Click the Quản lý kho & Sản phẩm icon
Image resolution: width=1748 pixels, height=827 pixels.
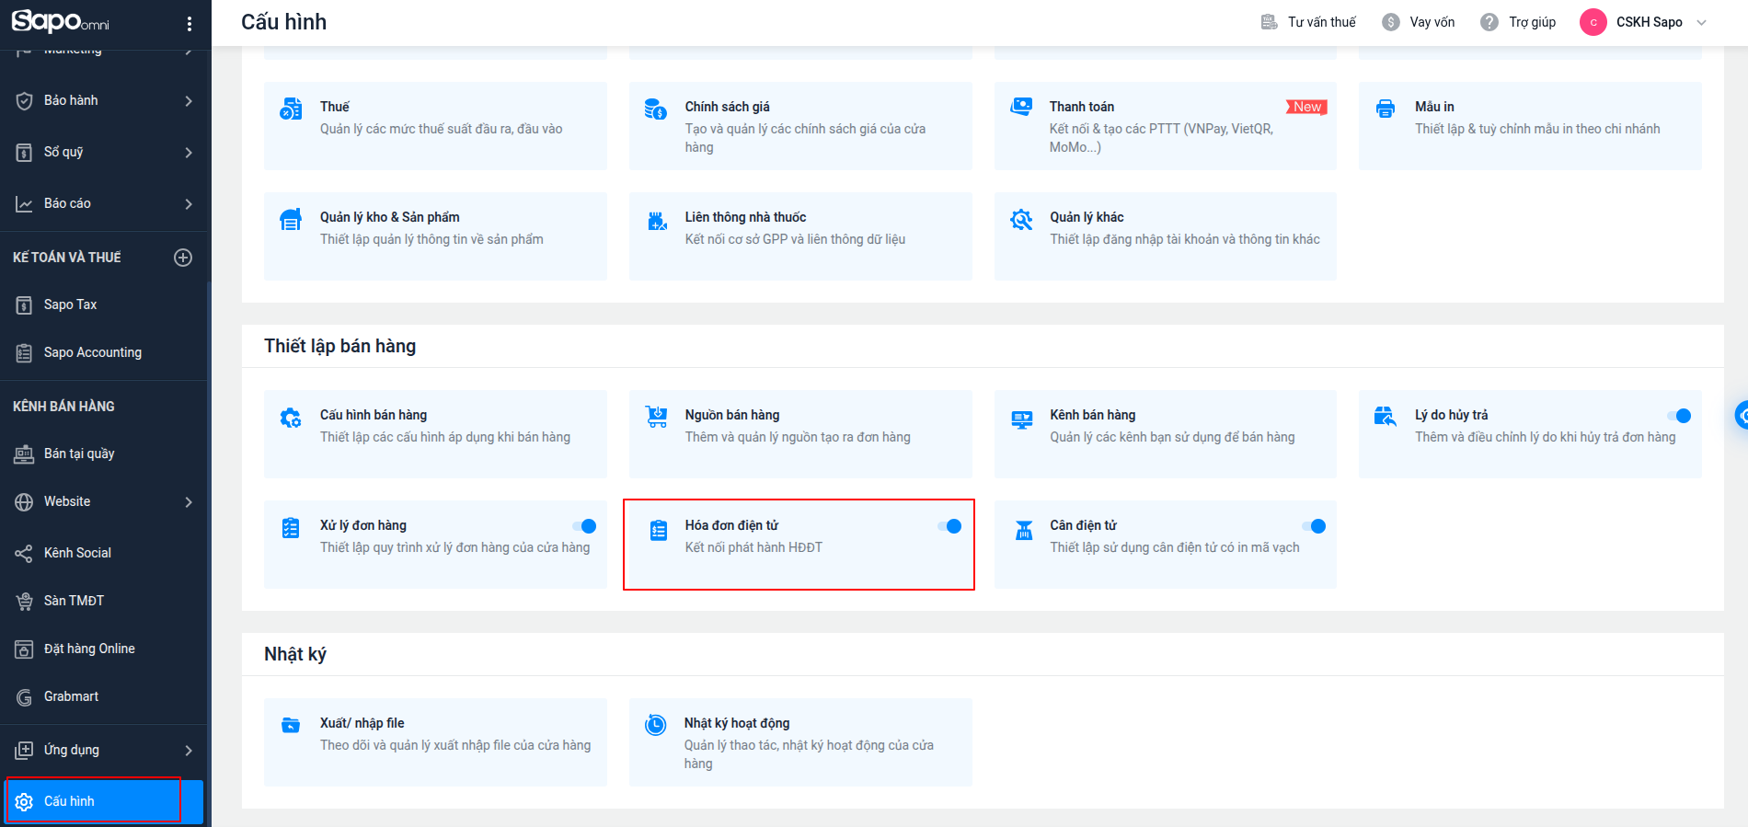(291, 219)
